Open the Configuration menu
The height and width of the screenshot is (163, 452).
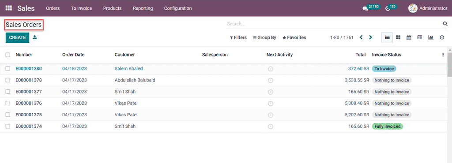[178, 8]
